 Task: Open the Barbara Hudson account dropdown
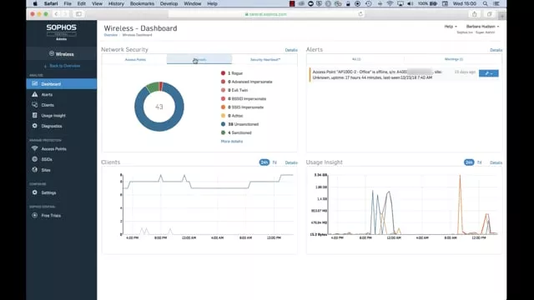tap(482, 27)
